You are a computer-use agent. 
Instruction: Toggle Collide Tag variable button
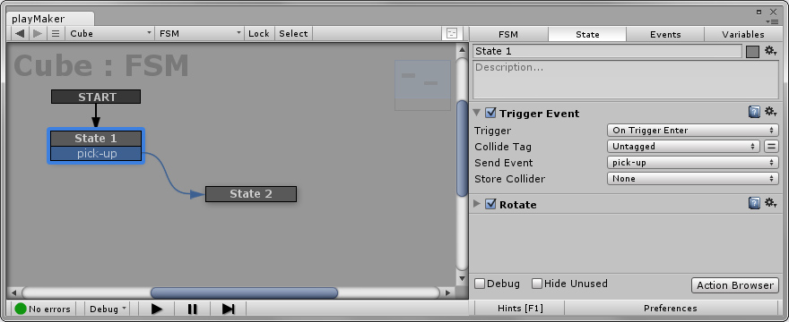[x=771, y=146]
